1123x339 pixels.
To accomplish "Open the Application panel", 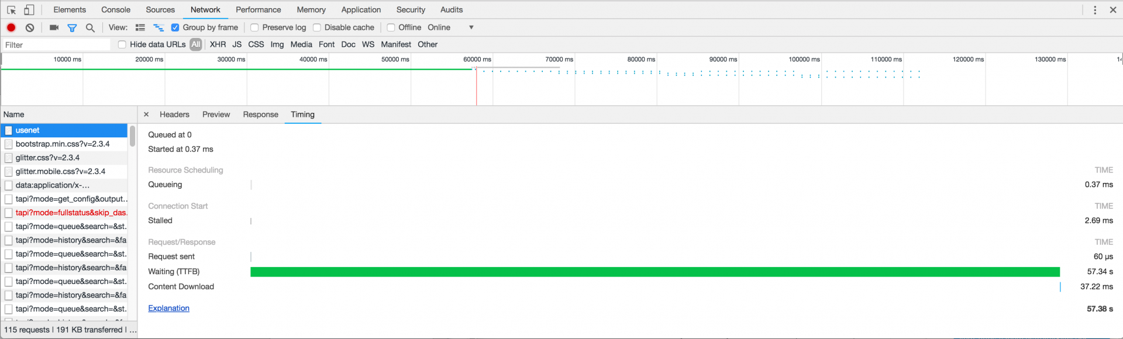I will coord(361,10).
